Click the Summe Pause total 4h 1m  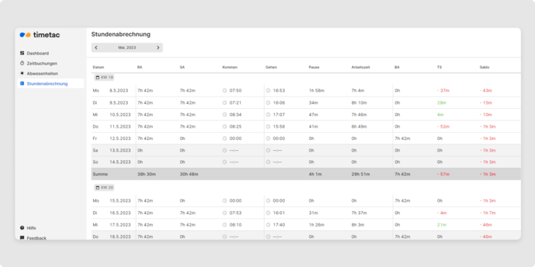coord(316,174)
